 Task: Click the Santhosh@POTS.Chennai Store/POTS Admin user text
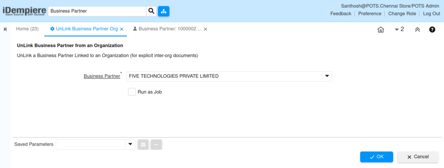(391, 6)
